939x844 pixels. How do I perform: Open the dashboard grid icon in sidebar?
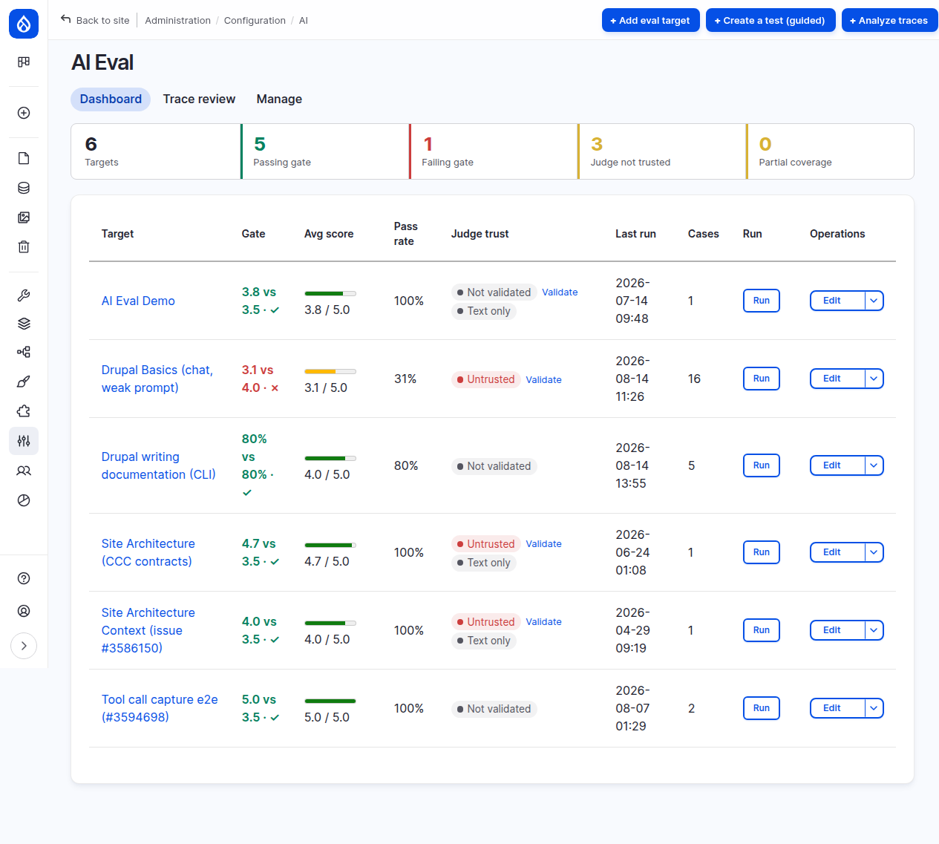pyautogui.click(x=24, y=62)
